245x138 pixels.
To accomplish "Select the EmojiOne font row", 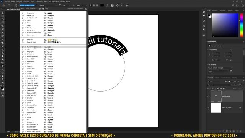I will 53,40.
